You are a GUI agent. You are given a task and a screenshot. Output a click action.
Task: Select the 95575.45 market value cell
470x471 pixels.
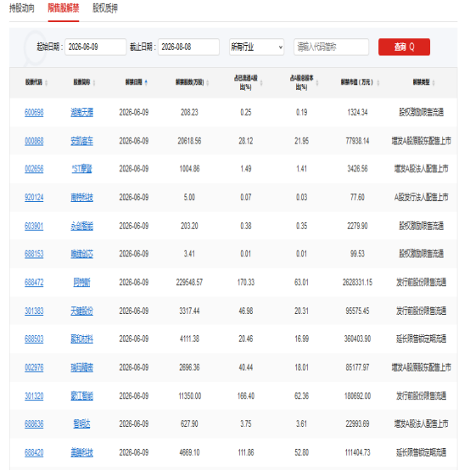tap(357, 311)
